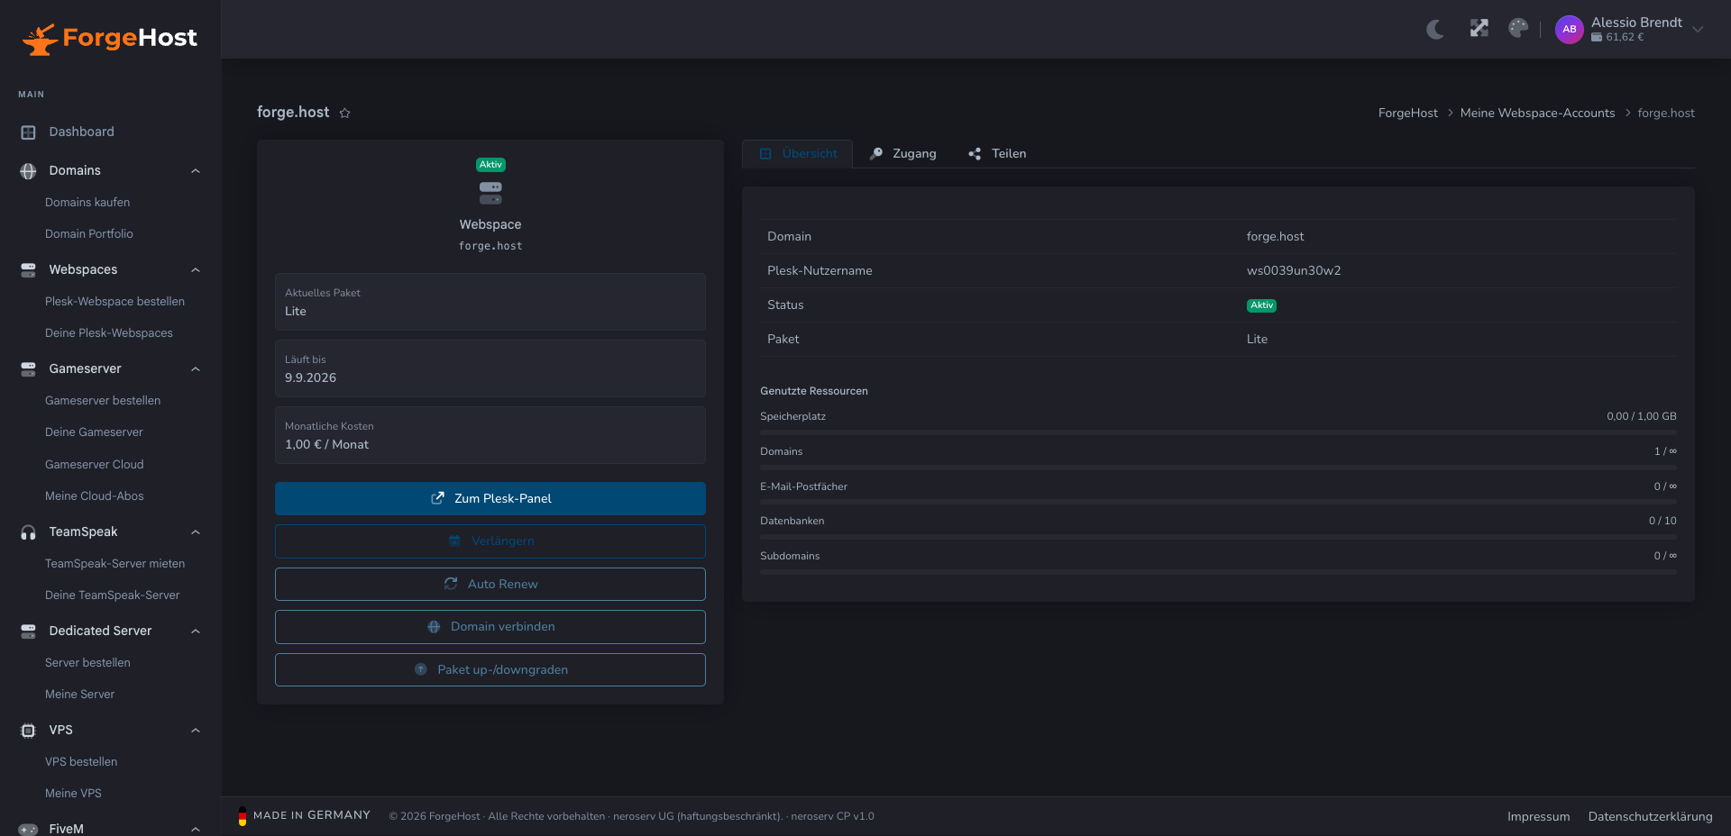Click the Aktiv badge in Status row
Screen dimensions: 1731x836
[1261, 305]
